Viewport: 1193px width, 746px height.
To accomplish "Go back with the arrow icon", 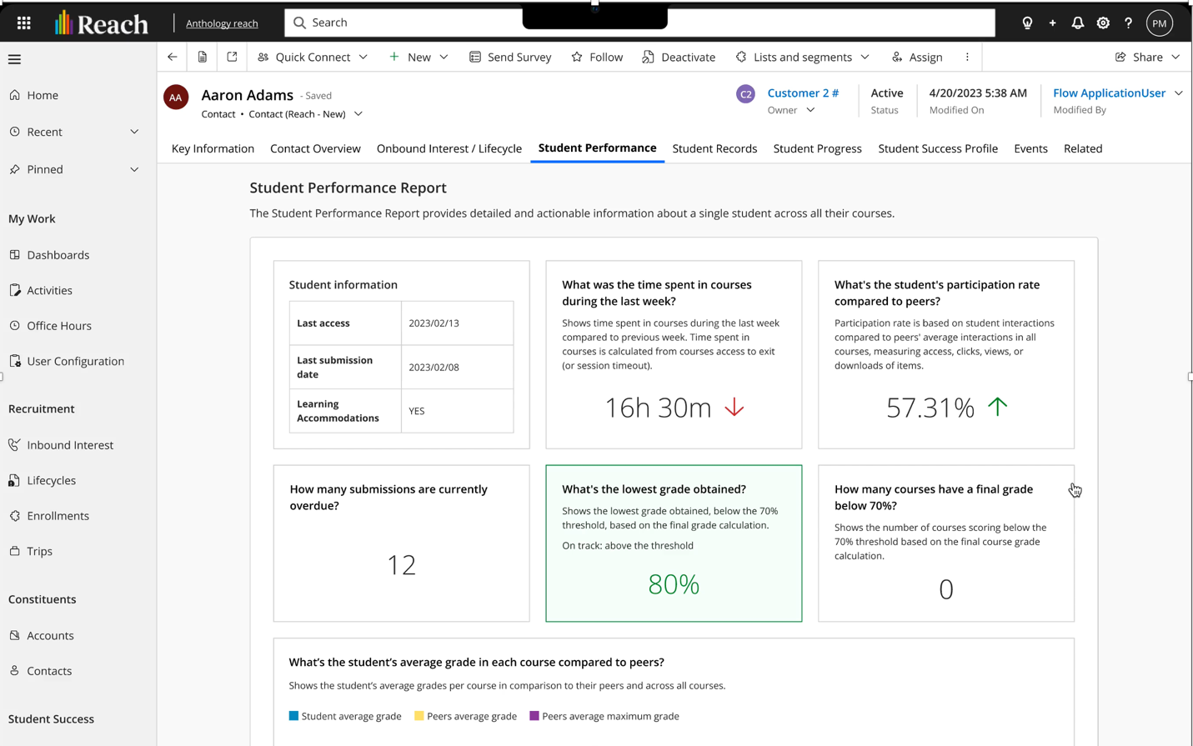I will 173,57.
